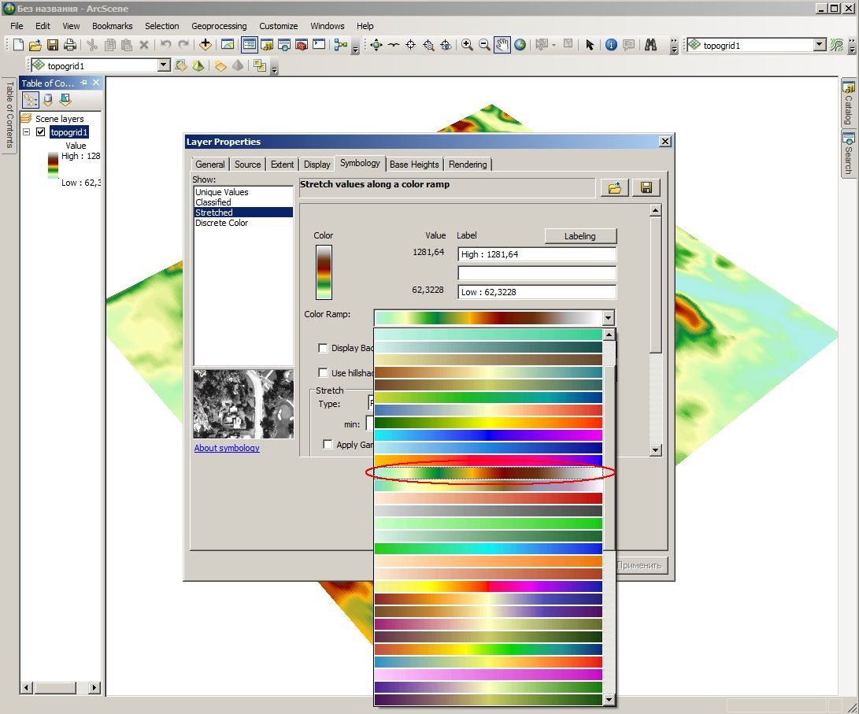Click the New document icon
Screen dimensions: 859x714
pyautogui.click(x=18, y=45)
